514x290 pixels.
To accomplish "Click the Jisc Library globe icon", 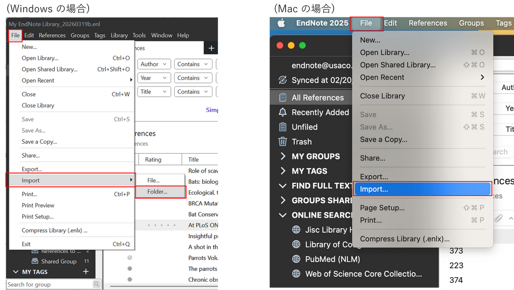I will click(x=296, y=230).
